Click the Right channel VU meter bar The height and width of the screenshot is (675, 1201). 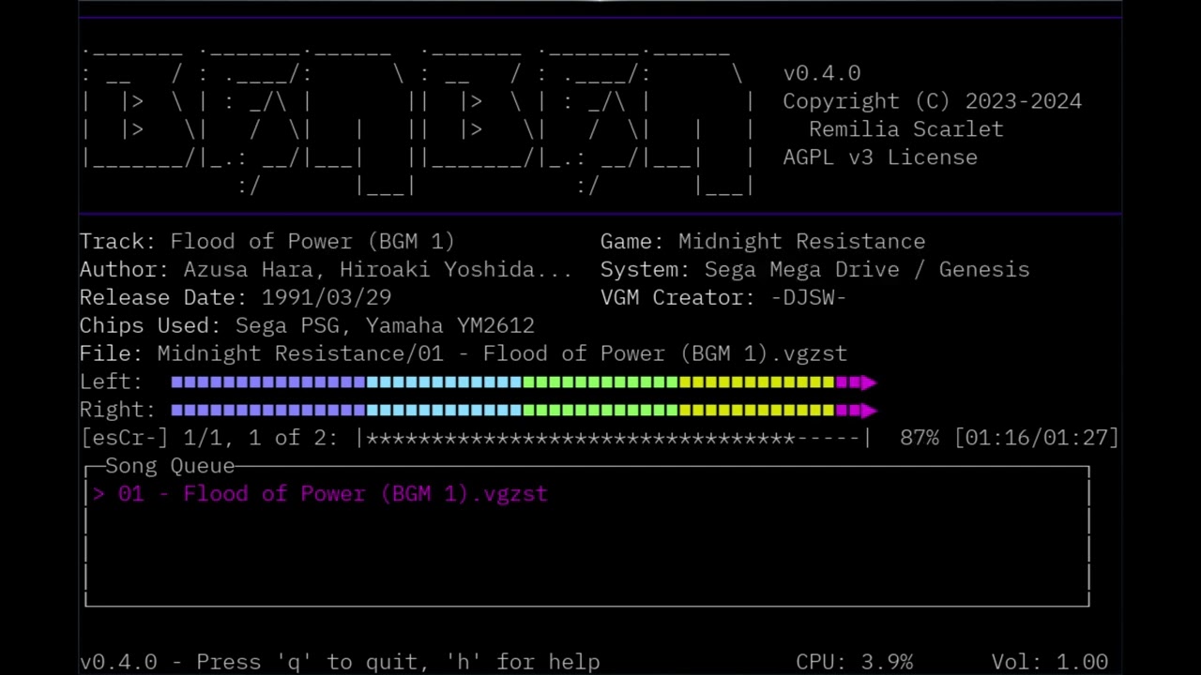click(x=524, y=411)
